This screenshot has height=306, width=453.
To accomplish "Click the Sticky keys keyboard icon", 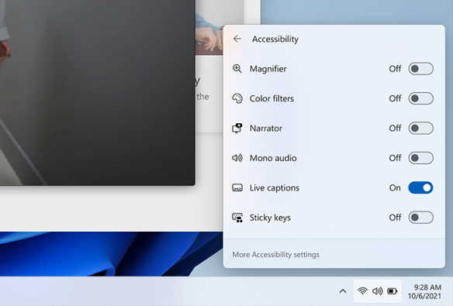I will point(237,218).
